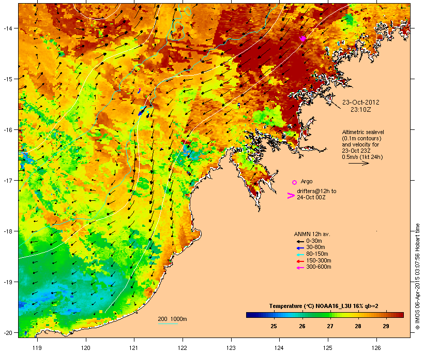This screenshot has height=352, width=424.
Task: Click the longitude label '121'
Action: [x=134, y=348]
